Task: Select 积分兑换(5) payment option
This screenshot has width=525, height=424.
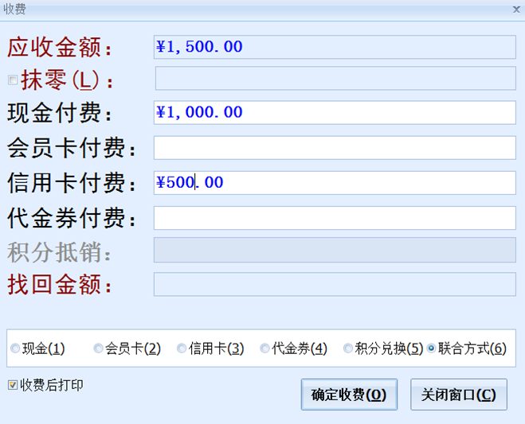Action: [x=348, y=348]
